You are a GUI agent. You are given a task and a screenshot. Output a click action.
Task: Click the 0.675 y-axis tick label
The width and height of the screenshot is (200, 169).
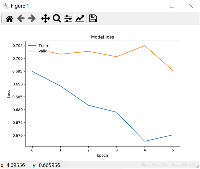click(17, 122)
